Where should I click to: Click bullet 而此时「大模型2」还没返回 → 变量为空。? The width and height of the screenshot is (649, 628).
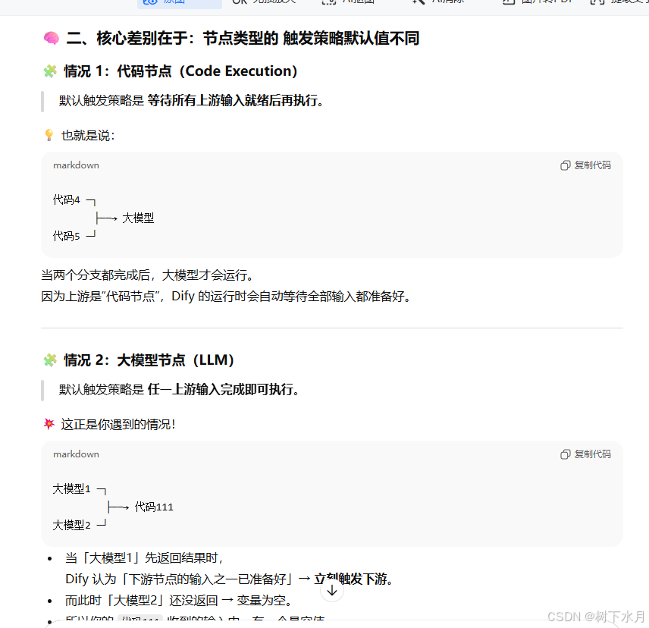point(179,600)
